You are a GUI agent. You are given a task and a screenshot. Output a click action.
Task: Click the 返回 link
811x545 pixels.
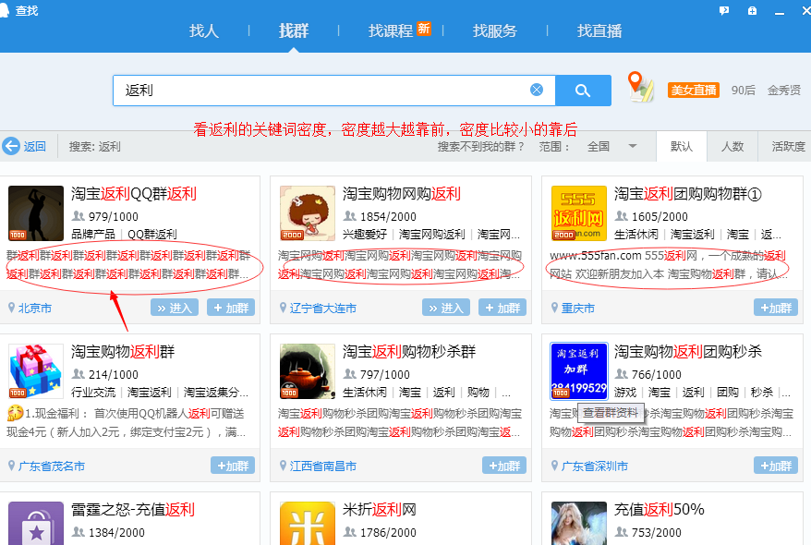35,146
